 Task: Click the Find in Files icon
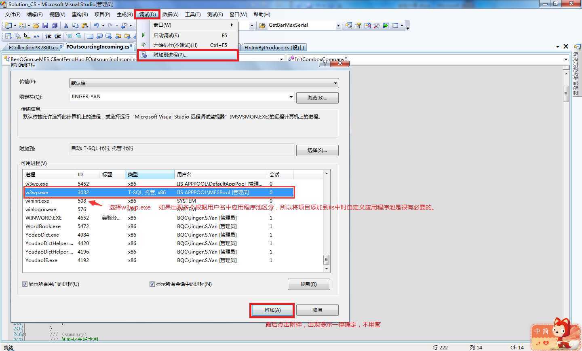click(263, 25)
